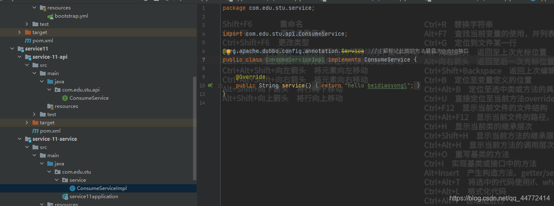The height and width of the screenshot is (206, 554).
Task: Expand the target folder above the service11 module
Action: pyautogui.click(x=20, y=32)
